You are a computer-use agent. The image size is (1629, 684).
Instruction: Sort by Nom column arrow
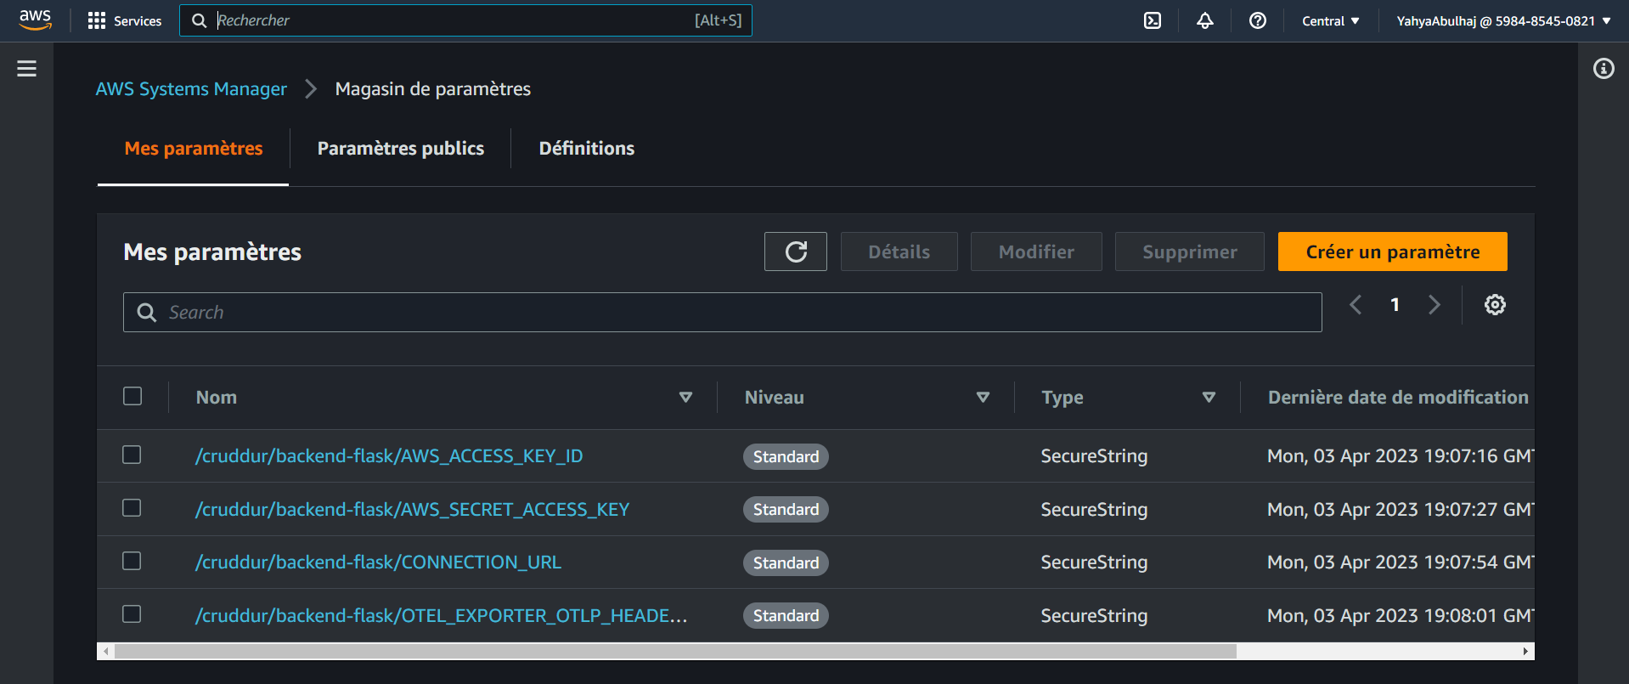pos(686,398)
